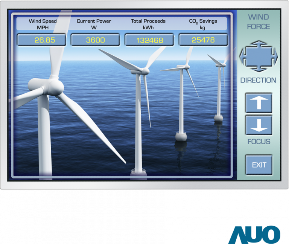Viewport: 289px width, 244px height.
Task: Click the FOCUS label below the arrows
Action: tap(259, 142)
